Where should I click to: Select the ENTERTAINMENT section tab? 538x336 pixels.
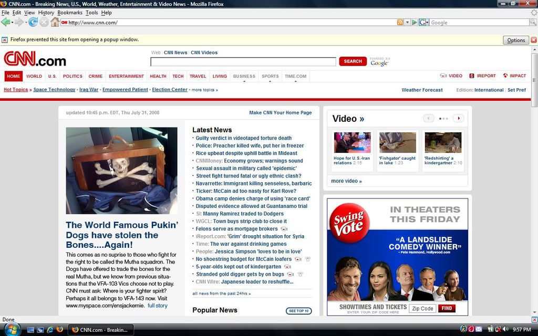pos(126,76)
